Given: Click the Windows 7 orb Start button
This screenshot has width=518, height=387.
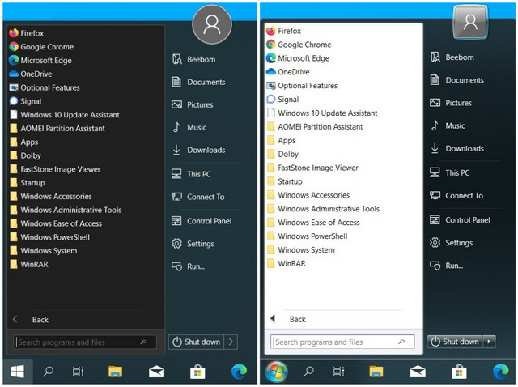Looking at the screenshot, I should pos(277,372).
